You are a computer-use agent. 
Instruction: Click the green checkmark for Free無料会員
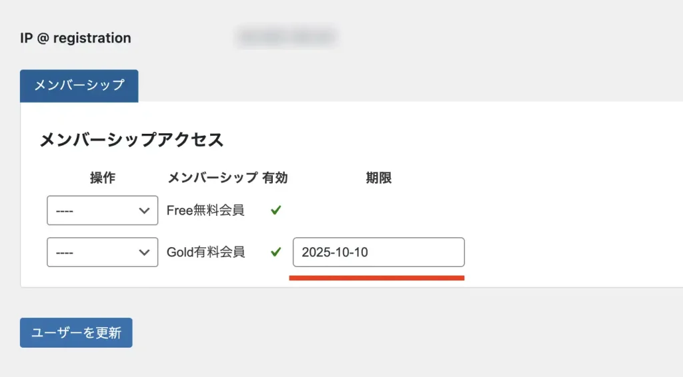[x=275, y=210]
